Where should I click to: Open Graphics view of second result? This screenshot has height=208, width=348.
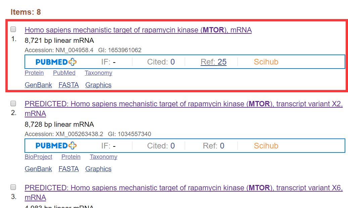98,169
